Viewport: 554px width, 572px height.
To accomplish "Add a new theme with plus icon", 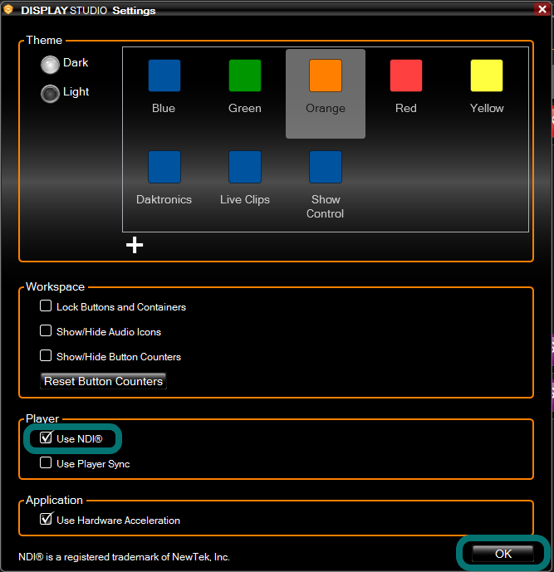I will click(x=135, y=245).
